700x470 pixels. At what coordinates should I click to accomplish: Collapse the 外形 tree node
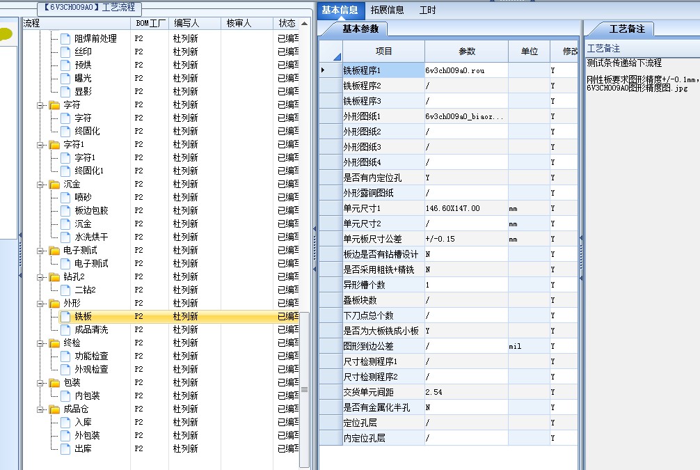(40, 304)
